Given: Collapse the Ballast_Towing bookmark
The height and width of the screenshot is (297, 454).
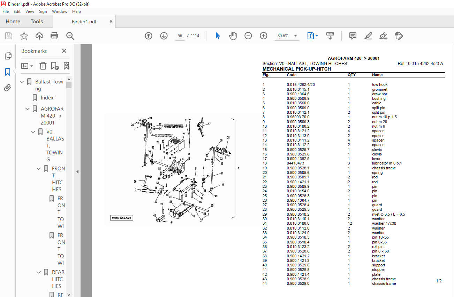Looking at the screenshot, I should point(22,82).
